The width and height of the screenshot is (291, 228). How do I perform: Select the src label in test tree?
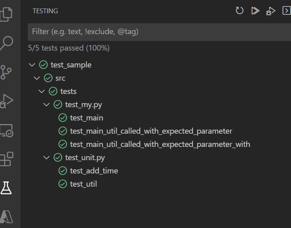click(x=60, y=78)
